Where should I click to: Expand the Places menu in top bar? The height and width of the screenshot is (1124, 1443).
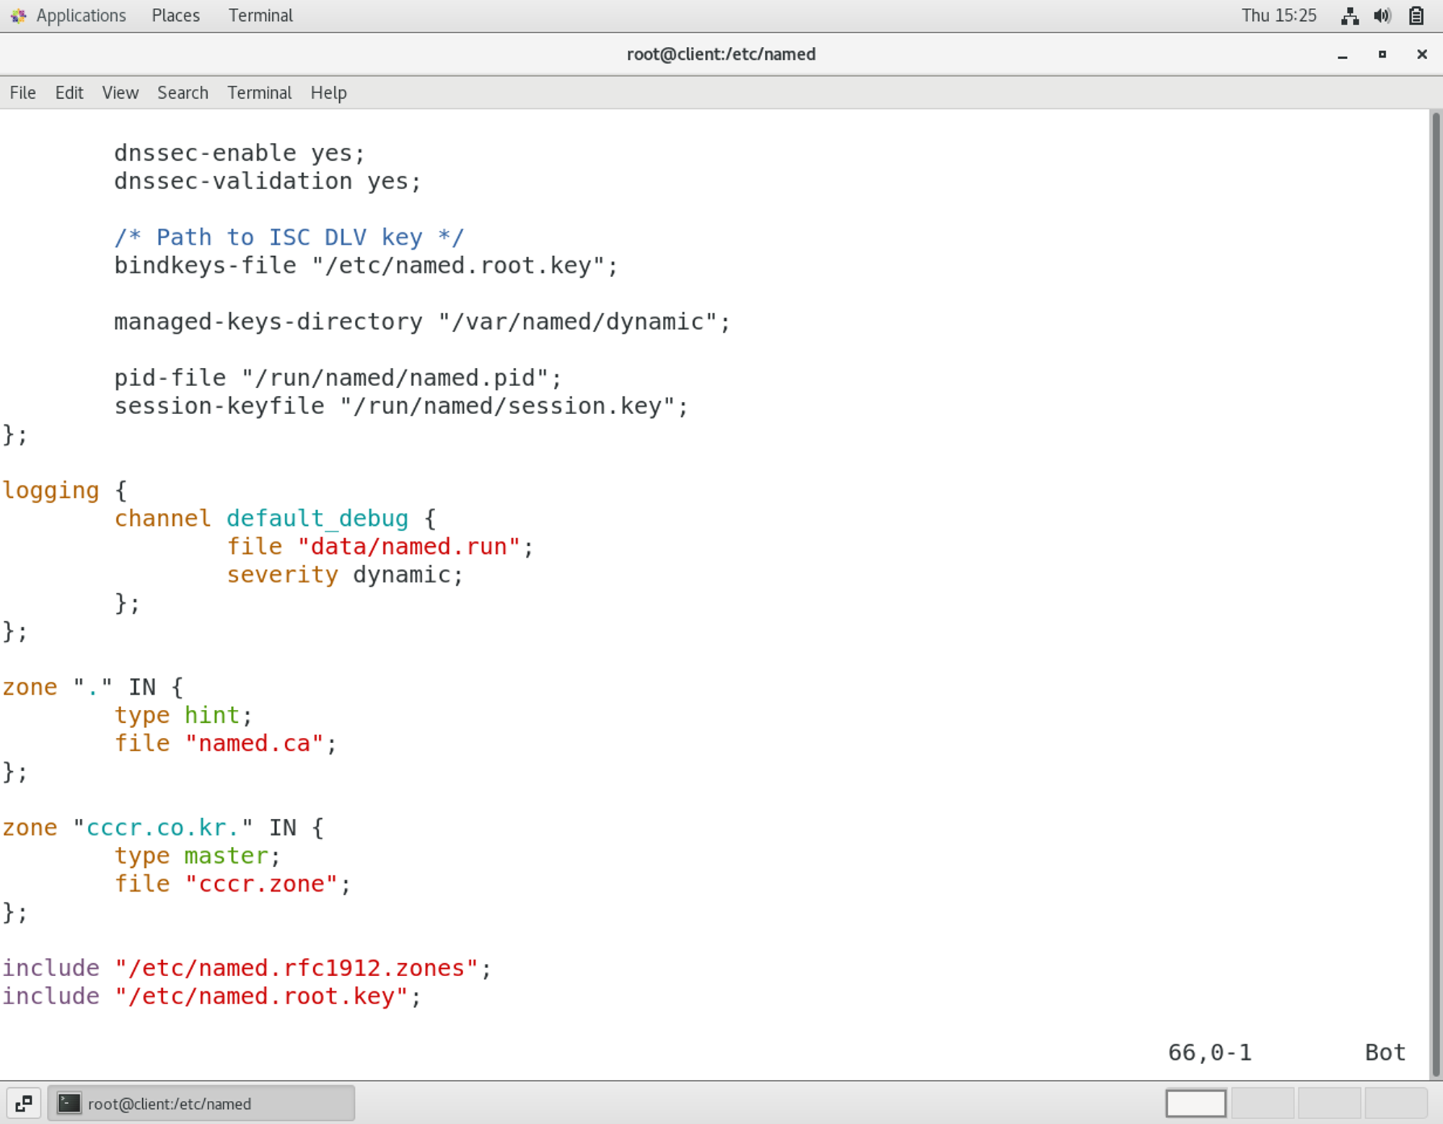175,16
